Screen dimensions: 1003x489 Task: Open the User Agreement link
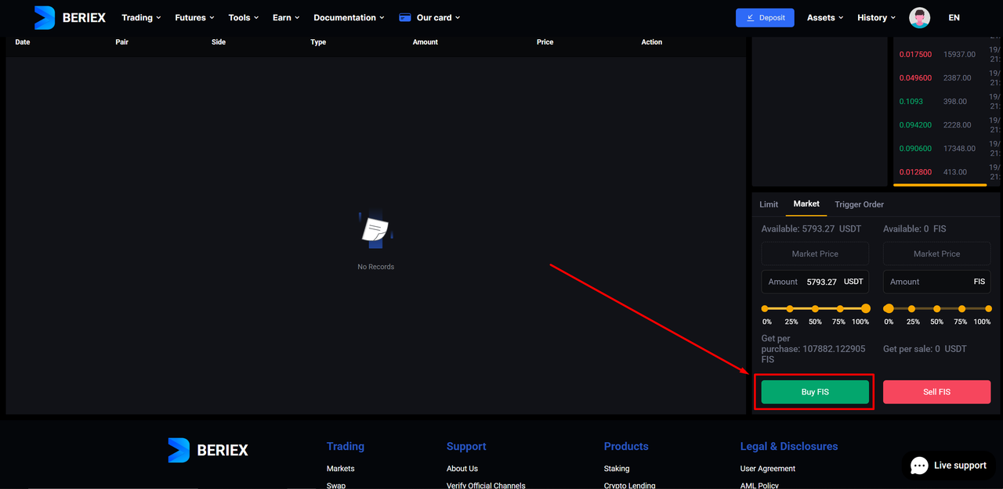point(768,469)
